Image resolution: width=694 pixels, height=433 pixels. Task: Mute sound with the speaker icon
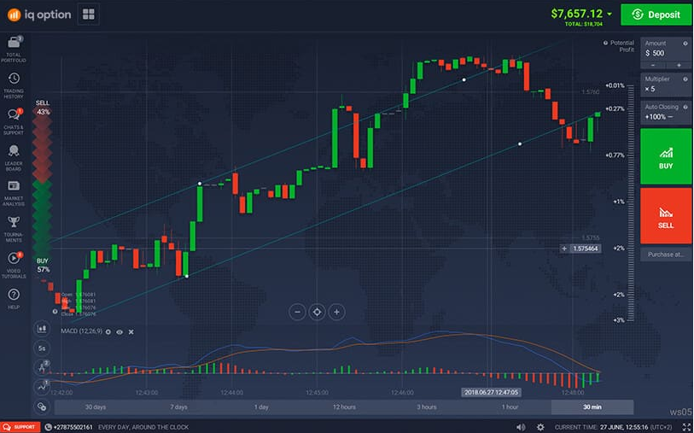(518, 426)
